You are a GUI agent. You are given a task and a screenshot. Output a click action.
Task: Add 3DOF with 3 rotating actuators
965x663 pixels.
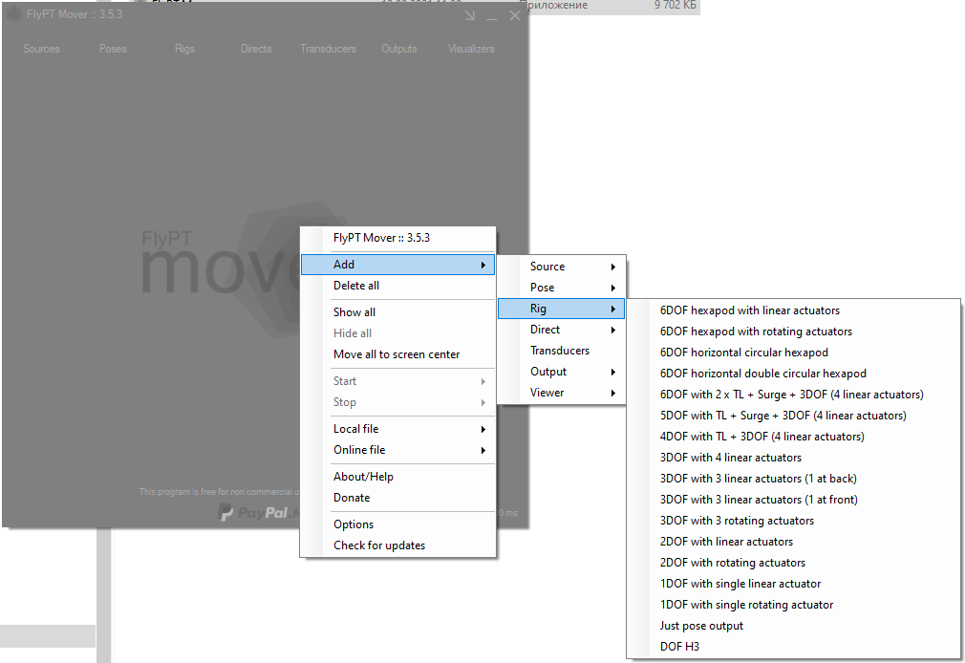pos(793,521)
